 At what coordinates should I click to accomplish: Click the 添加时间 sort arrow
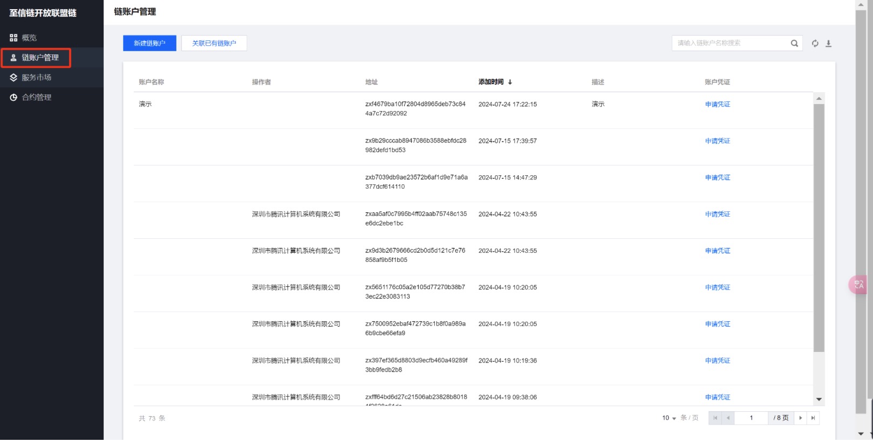pyautogui.click(x=510, y=82)
